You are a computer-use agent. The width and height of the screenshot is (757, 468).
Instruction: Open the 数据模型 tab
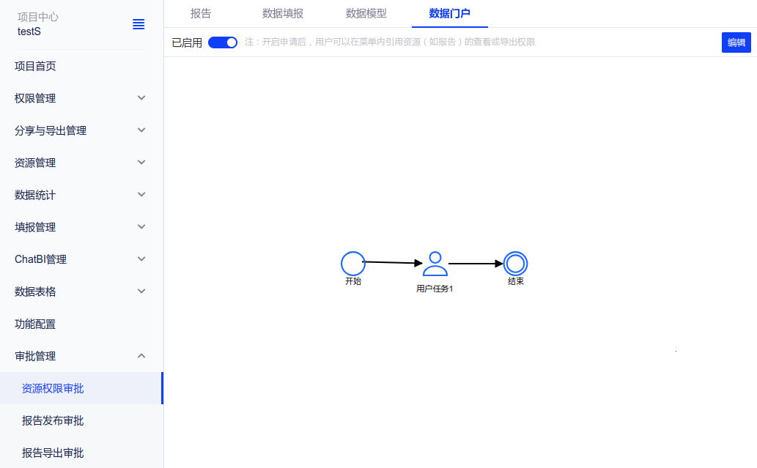366,13
